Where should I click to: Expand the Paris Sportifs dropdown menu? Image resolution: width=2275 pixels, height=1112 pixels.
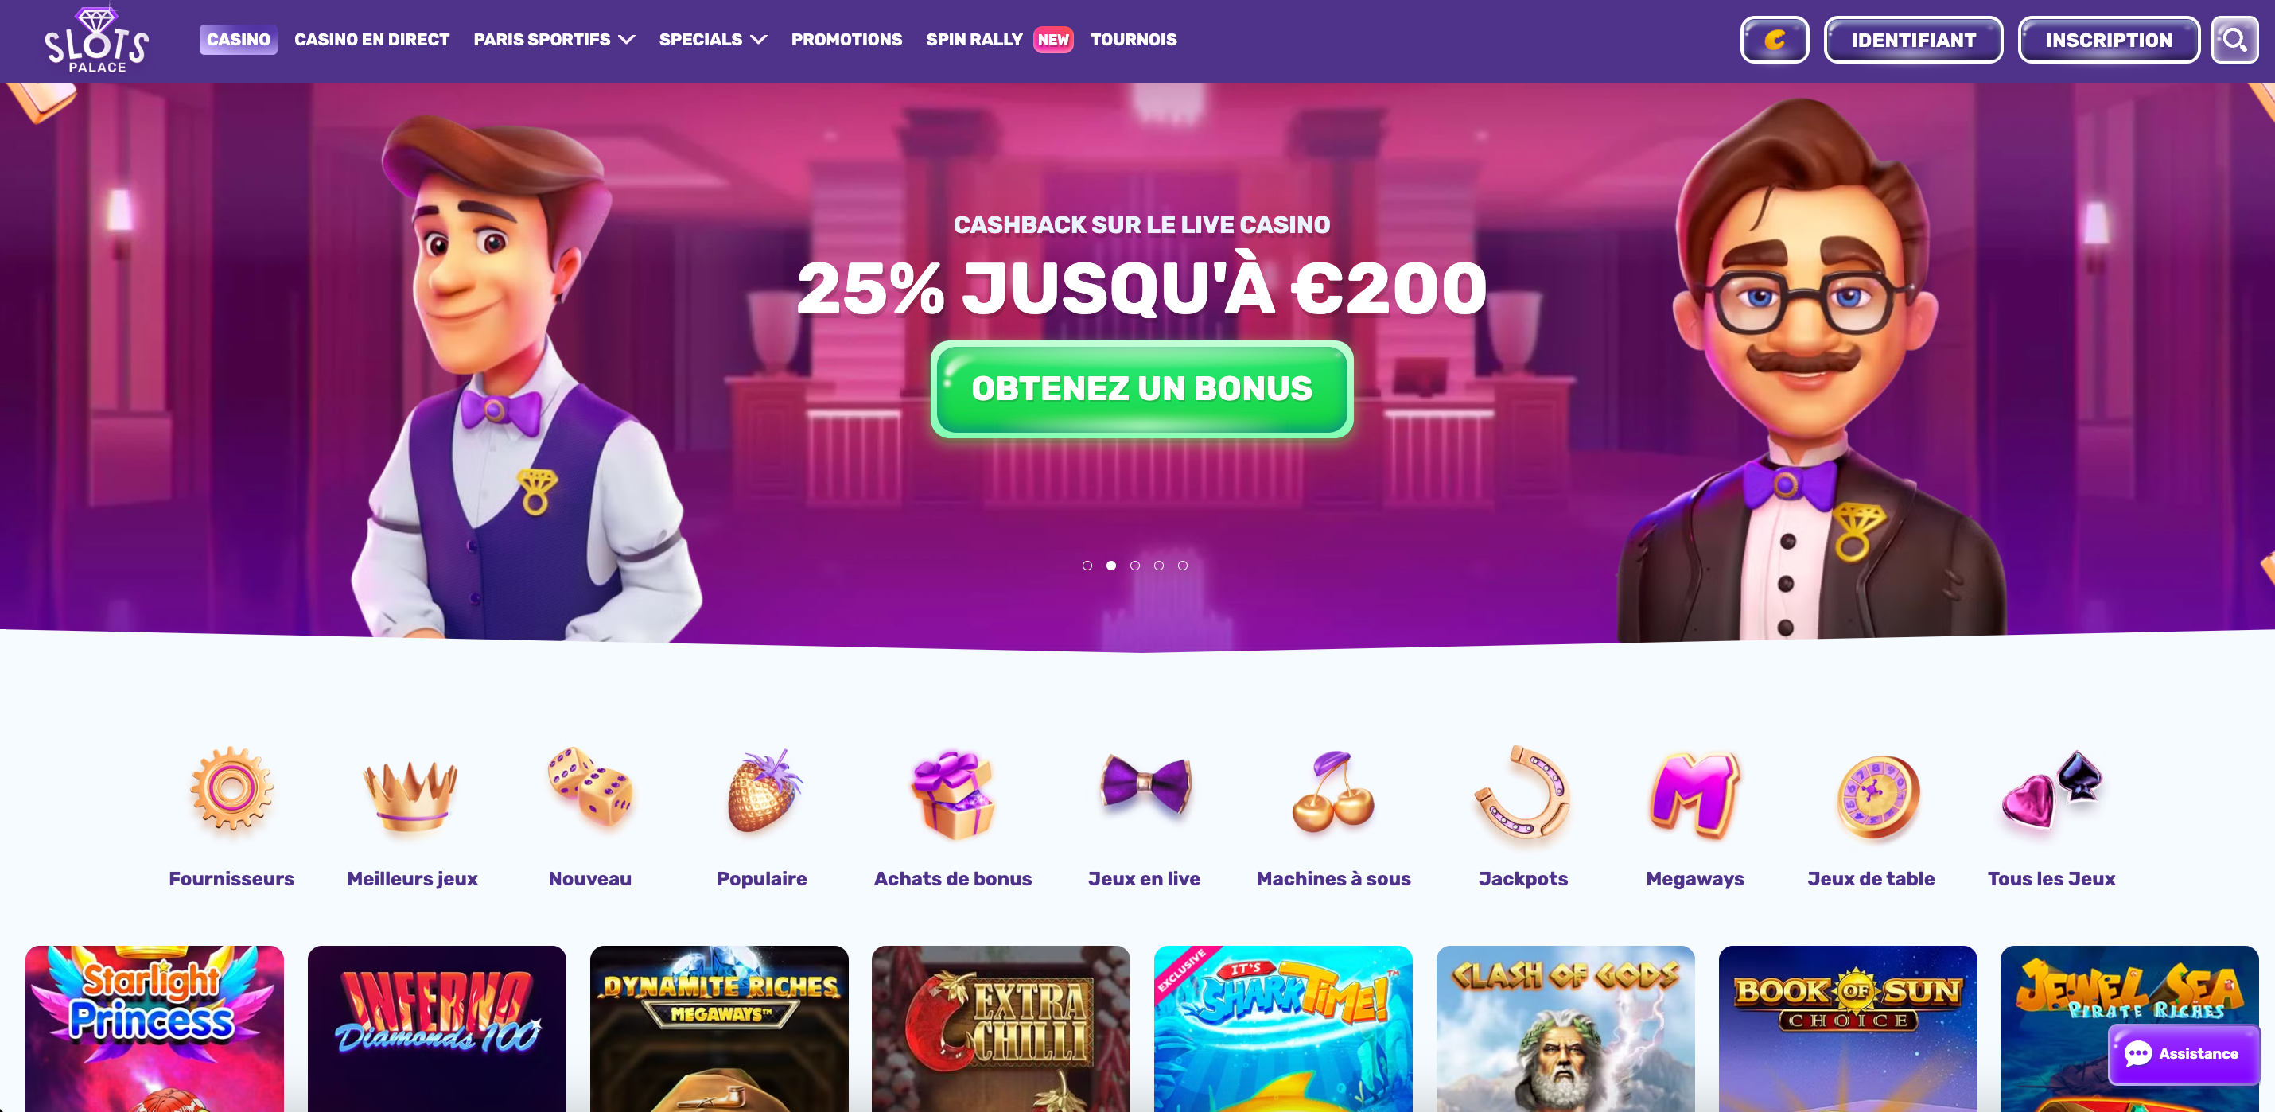point(554,40)
